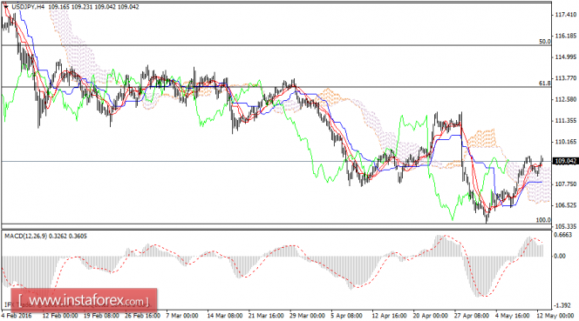Click the 4 May 16:00 time label
The height and width of the screenshot is (321, 579).
(x=512, y=316)
